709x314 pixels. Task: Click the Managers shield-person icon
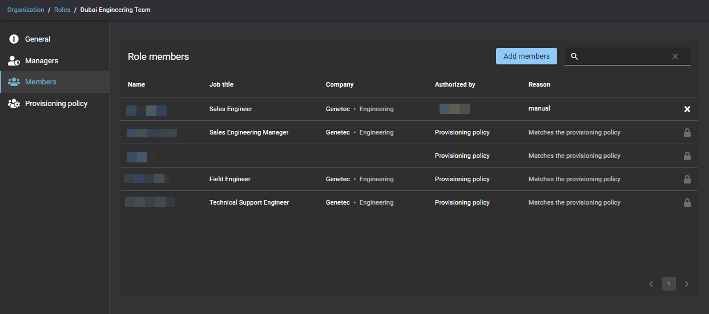pyautogui.click(x=14, y=61)
